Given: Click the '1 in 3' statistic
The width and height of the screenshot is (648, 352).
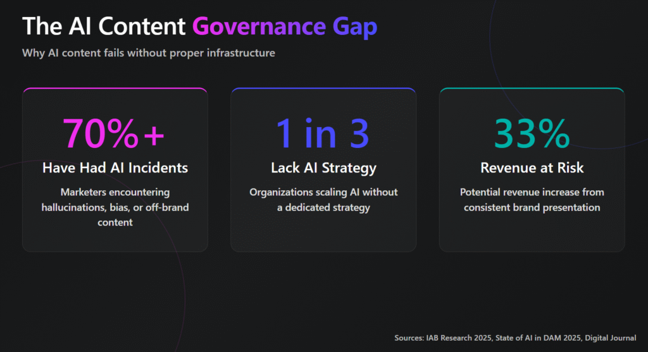Looking at the screenshot, I should click(x=323, y=133).
